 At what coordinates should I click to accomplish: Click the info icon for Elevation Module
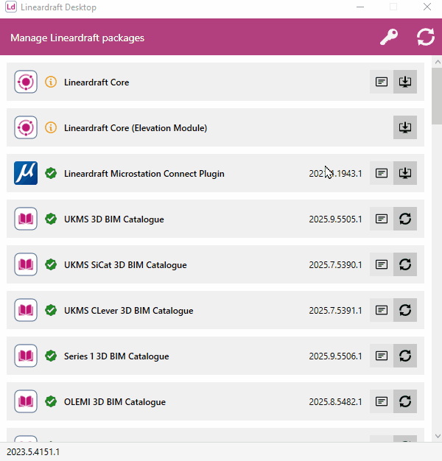pos(51,127)
